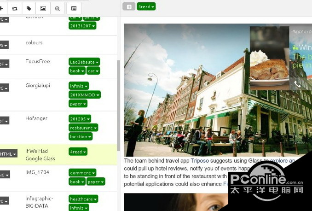Select the If We Had Google Glass file
Viewport: 312px width, 211px height.
40,155
